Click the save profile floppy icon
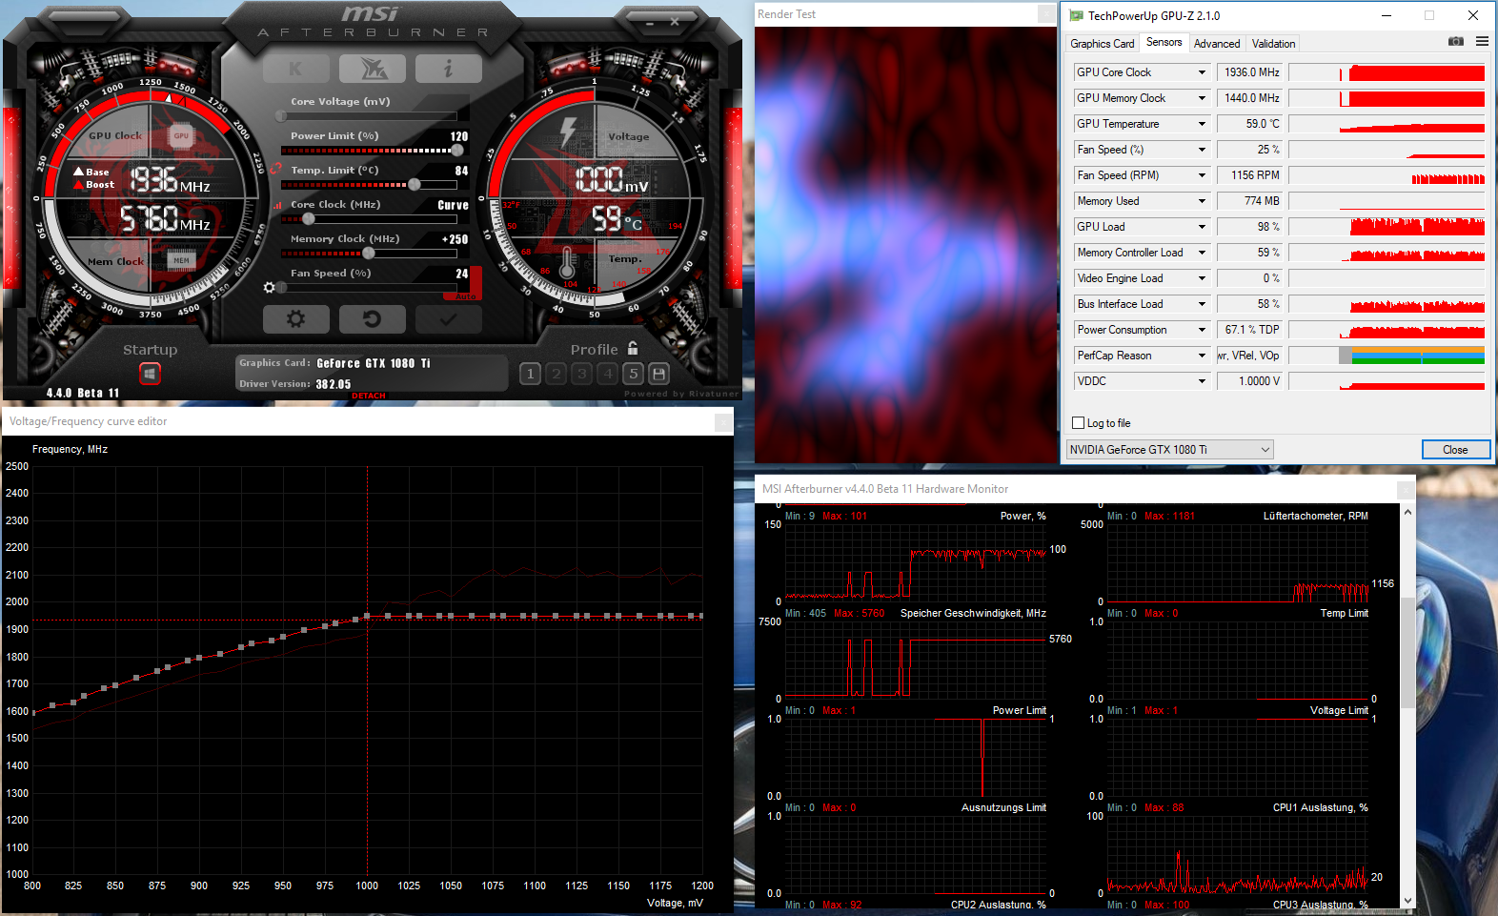 tap(658, 374)
